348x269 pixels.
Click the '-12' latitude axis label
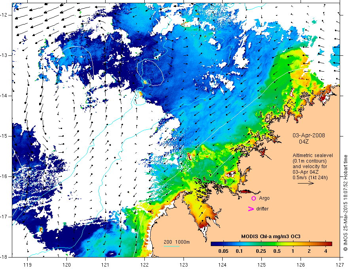4,15
